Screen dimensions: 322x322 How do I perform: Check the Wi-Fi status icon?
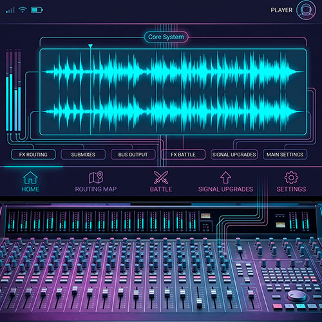(23, 10)
